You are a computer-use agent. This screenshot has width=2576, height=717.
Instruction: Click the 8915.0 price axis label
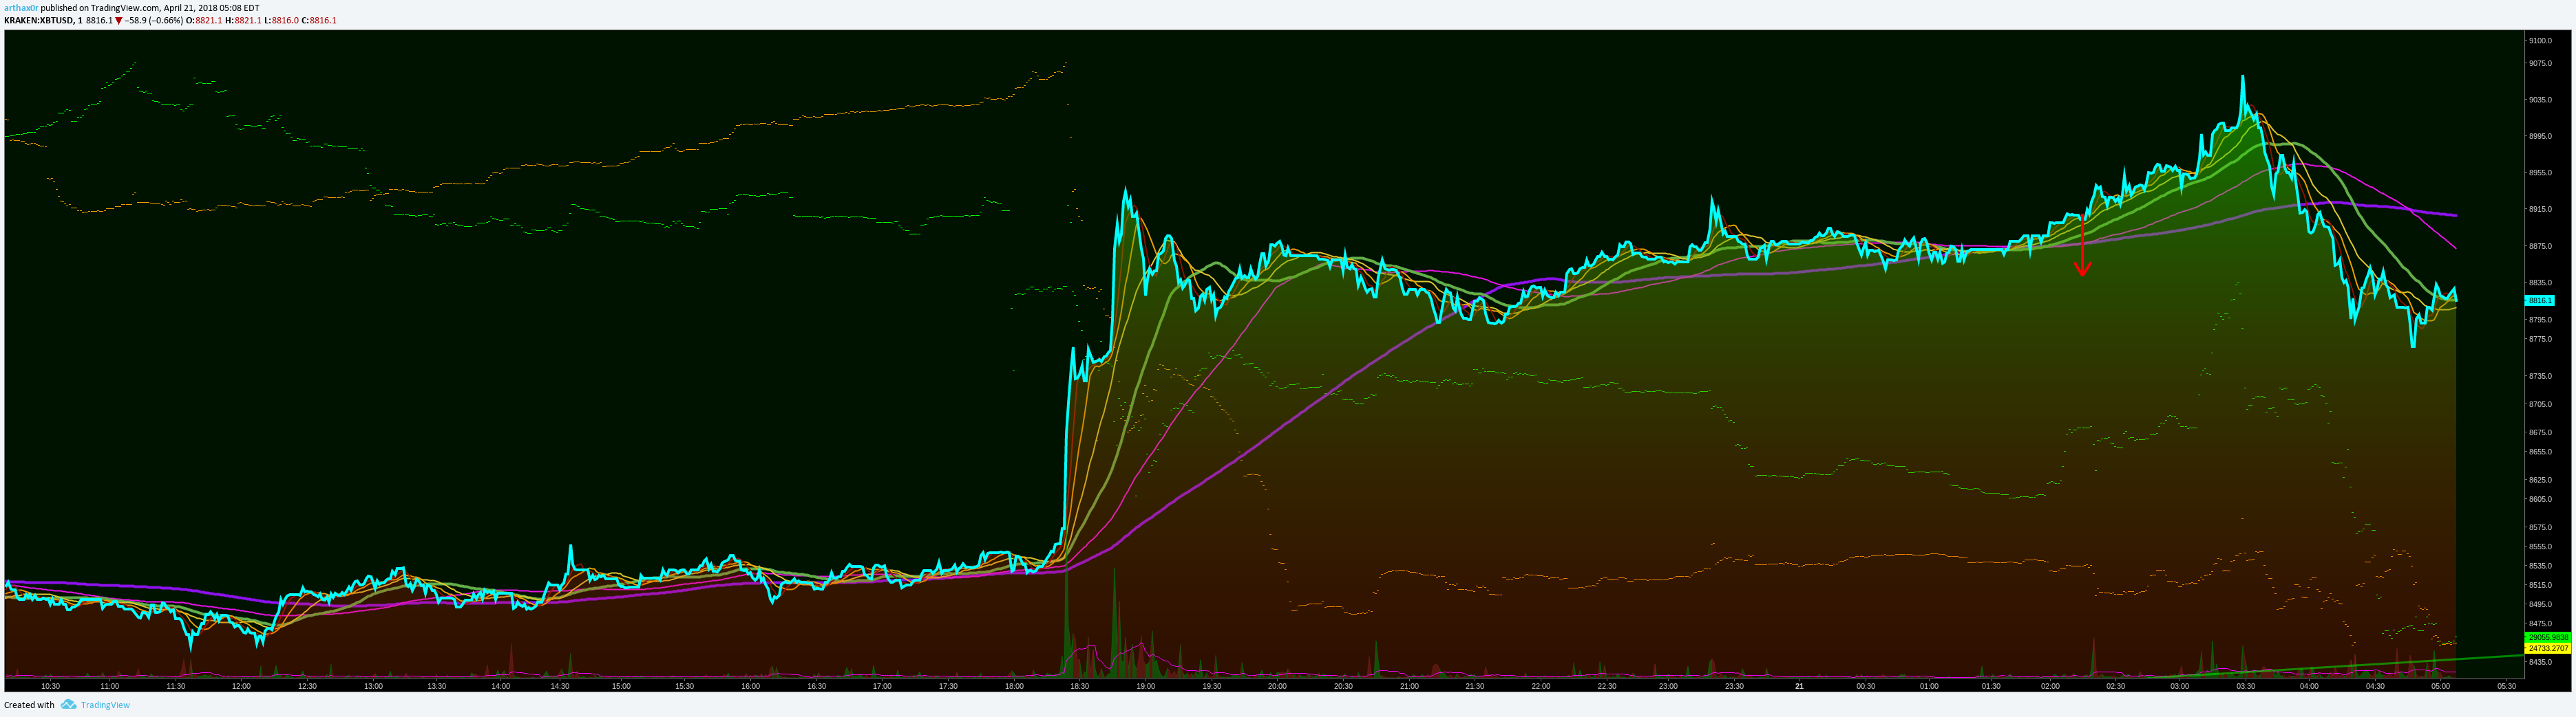click(x=2540, y=210)
